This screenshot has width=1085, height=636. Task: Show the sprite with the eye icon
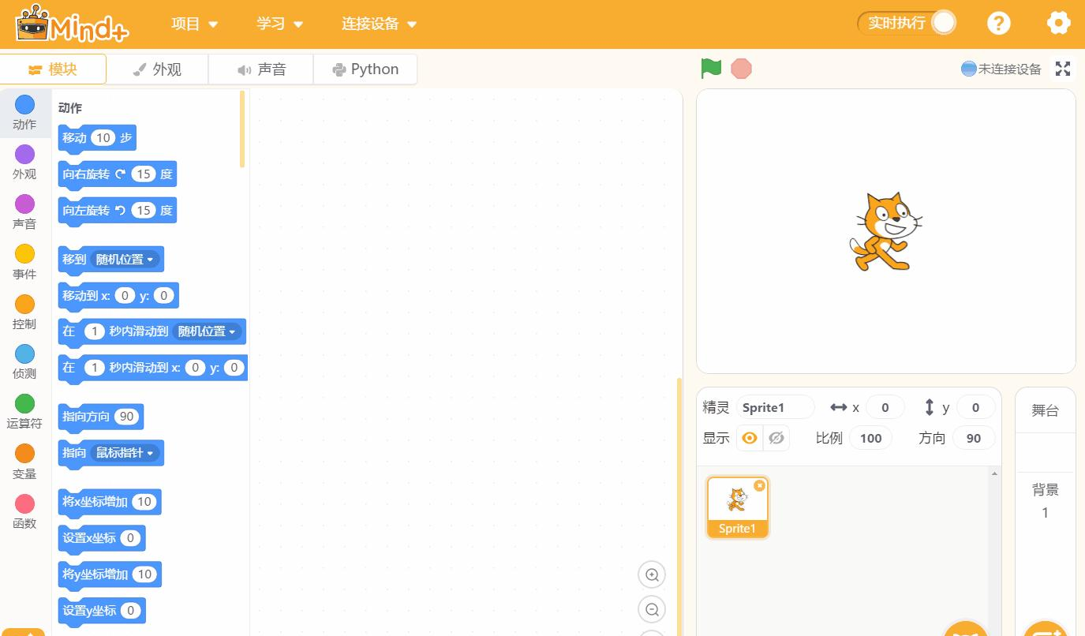pos(750,438)
